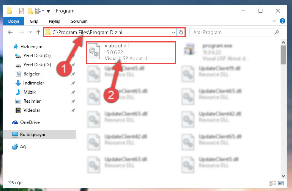
Task: Click the Properties icon in quick access toolbar
Action: (22, 11)
